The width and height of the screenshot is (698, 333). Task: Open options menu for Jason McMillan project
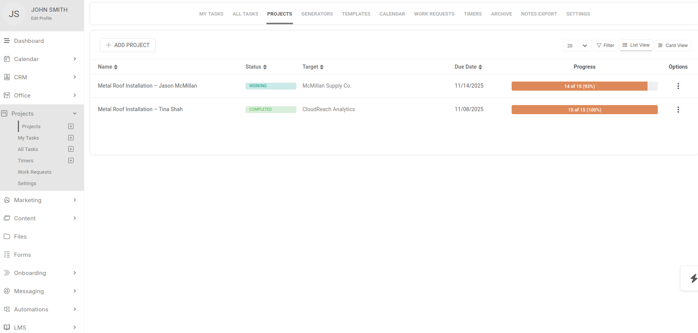click(678, 86)
